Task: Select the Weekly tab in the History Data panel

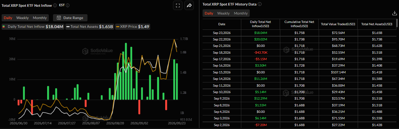Action: [223, 13]
